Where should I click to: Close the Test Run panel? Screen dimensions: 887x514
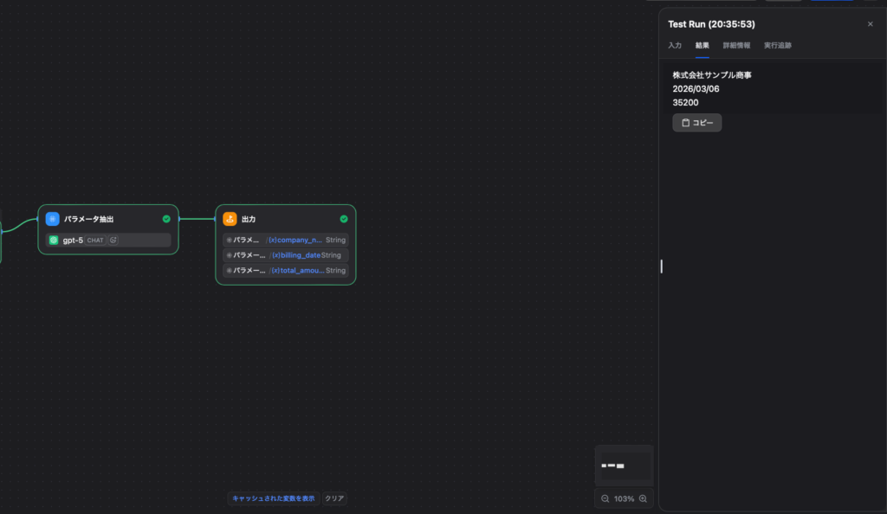pyautogui.click(x=871, y=24)
